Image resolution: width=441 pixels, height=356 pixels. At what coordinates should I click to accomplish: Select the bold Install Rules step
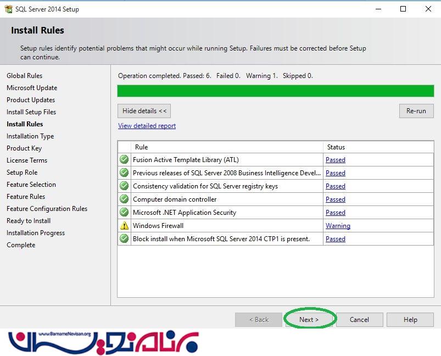coord(25,124)
